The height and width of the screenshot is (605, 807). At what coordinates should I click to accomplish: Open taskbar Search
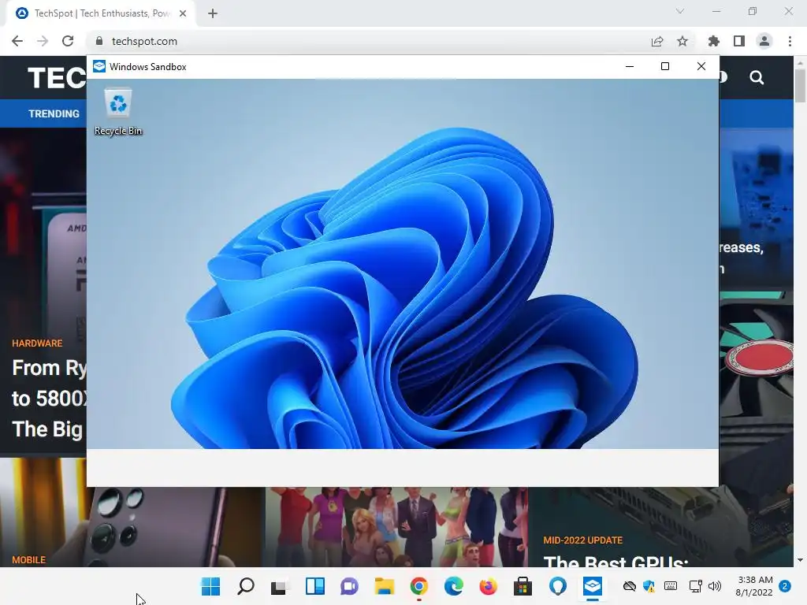click(246, 586)
